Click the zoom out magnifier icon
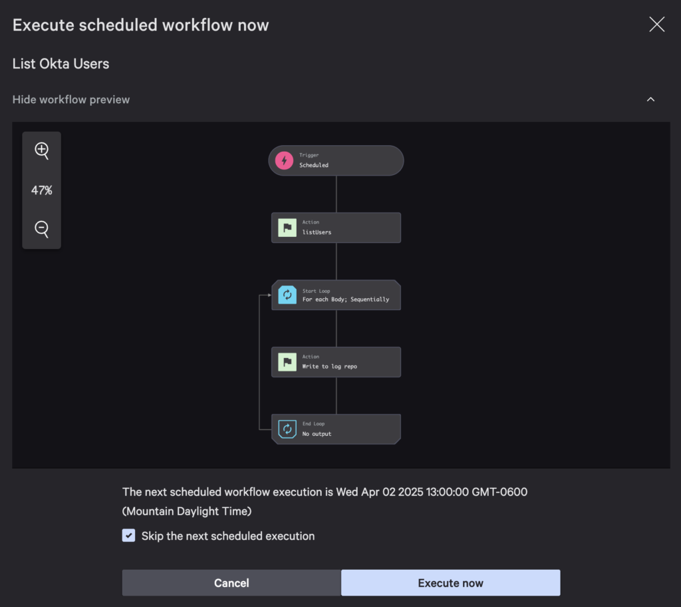 (x=42, y=229)
